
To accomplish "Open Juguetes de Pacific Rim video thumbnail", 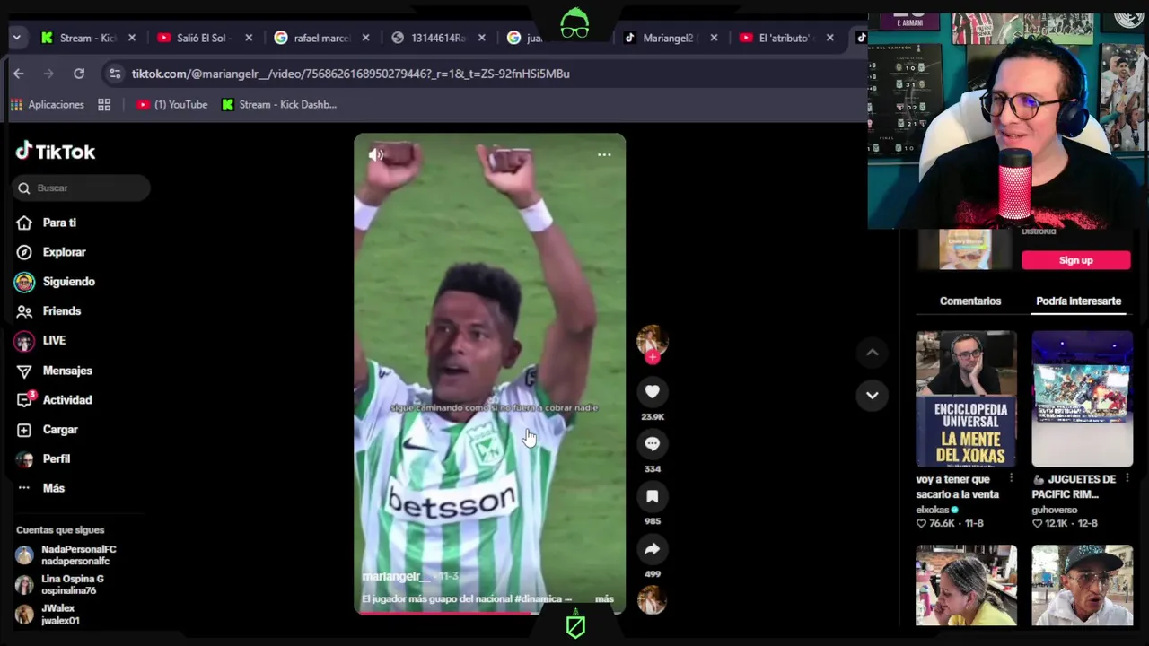I will (x=1083, y=399).
